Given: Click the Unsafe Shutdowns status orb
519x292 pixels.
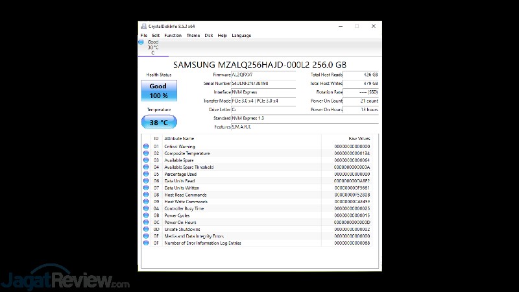Looking at the screenshot, I should pyautogui.click(x=146, y=229).
